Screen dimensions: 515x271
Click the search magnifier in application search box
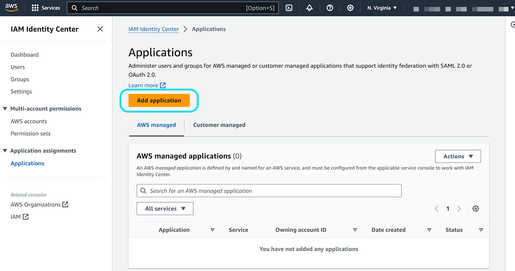coord(143,191)
